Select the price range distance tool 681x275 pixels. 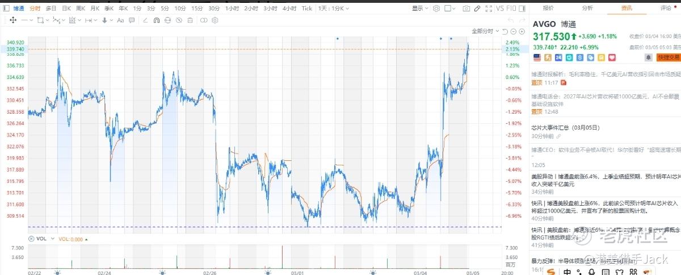pos(89,20)
